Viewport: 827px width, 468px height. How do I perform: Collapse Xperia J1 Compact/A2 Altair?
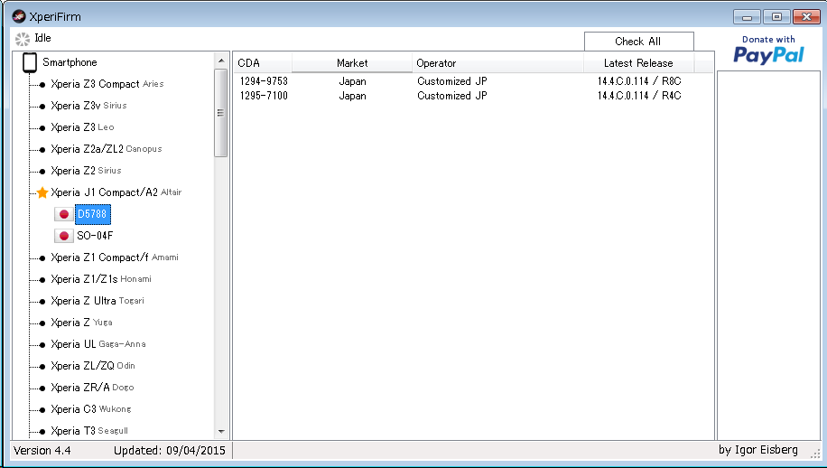pos(116,192)
